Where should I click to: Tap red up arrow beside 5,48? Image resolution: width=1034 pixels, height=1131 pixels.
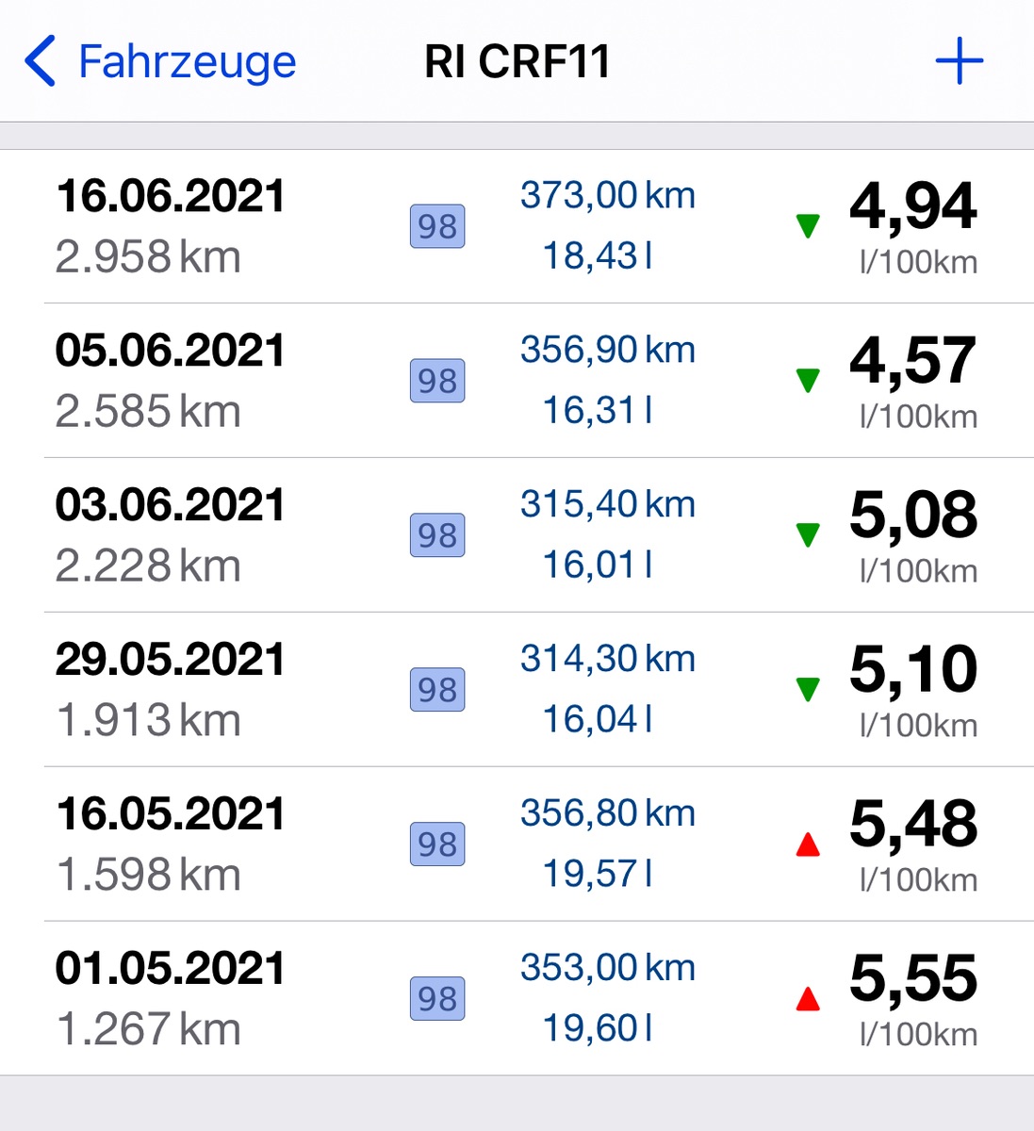click(x=808, y=845)
